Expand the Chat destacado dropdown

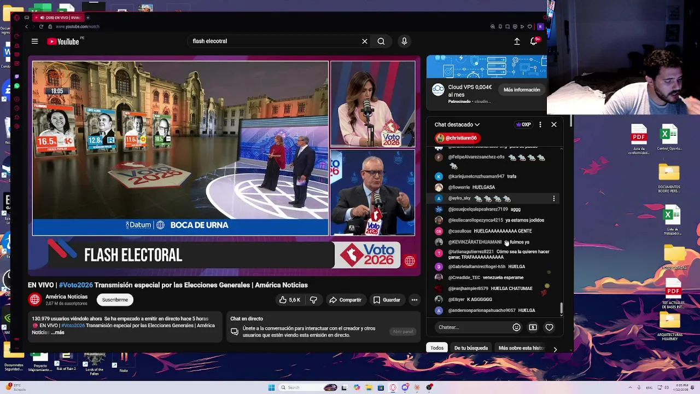tap(457, 125)
